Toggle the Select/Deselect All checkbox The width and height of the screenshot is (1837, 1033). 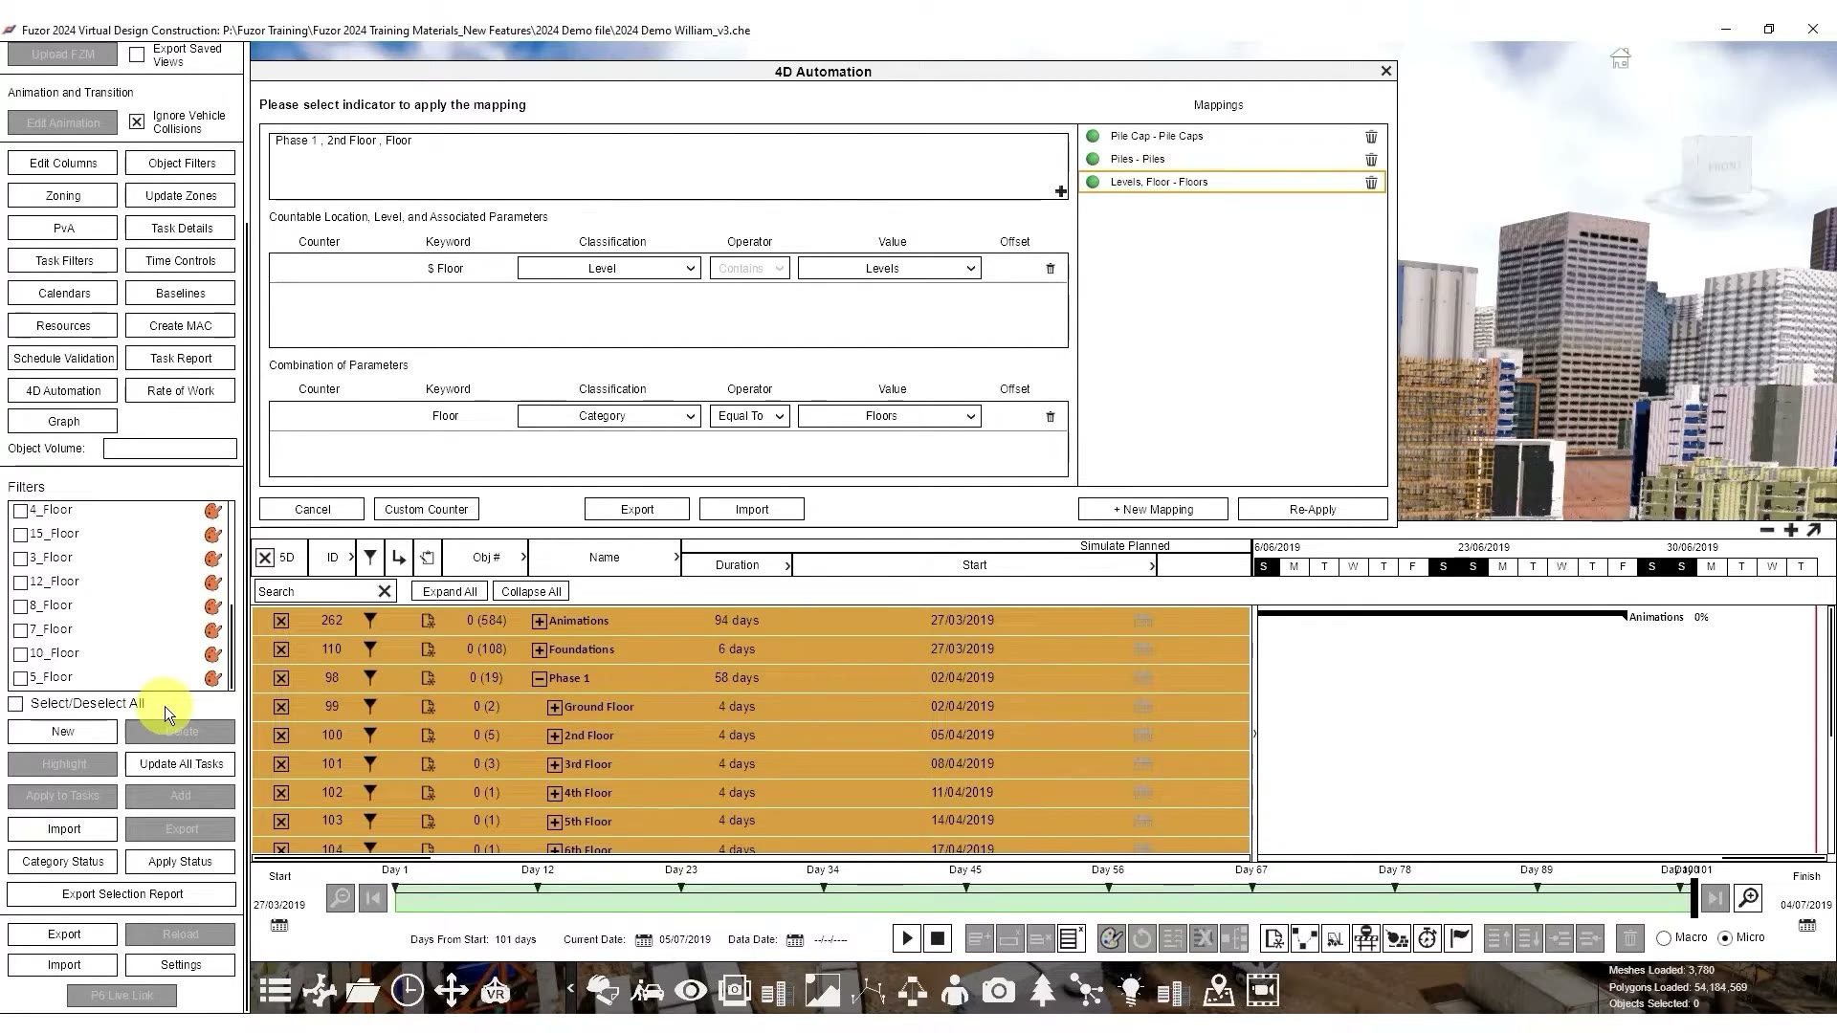tap(15, 704)
